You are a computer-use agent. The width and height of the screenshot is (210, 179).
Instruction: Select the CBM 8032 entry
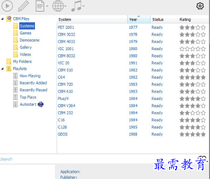[x=66, y=56]
